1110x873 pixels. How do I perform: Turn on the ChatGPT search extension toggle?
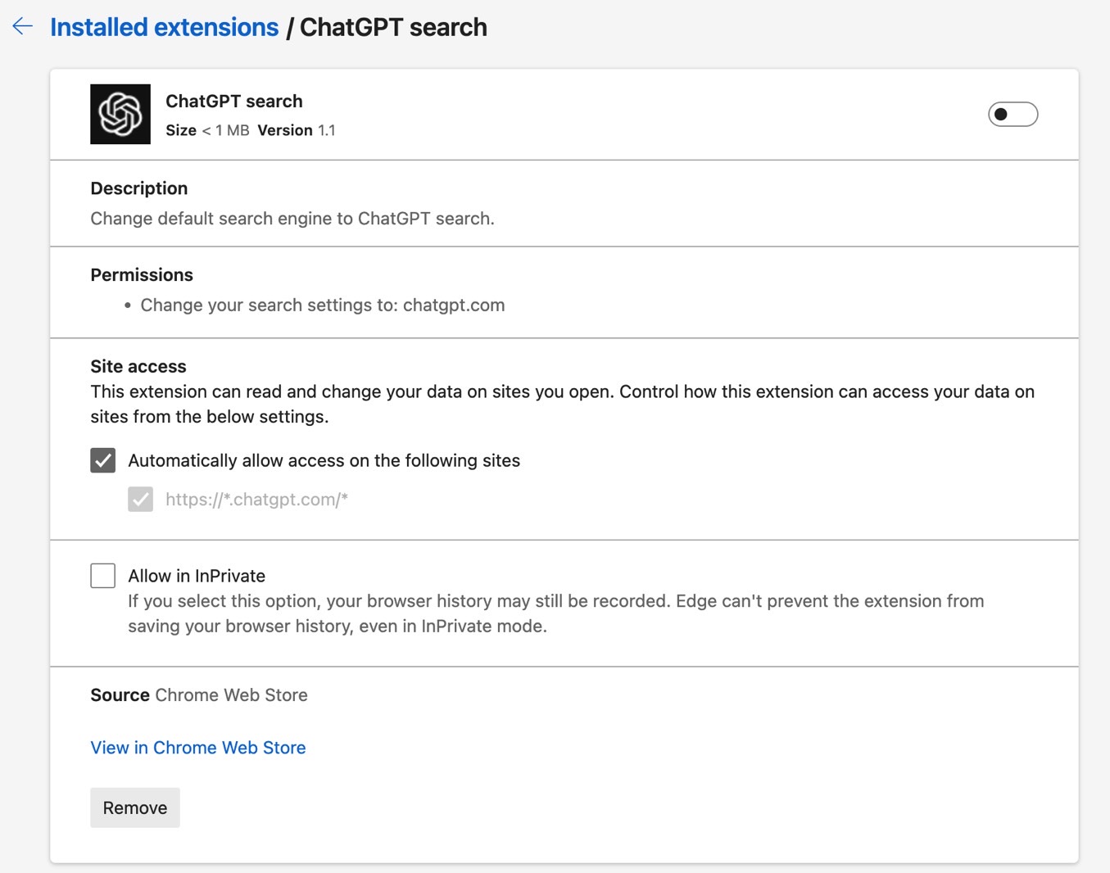click(x=1013, y=114)
